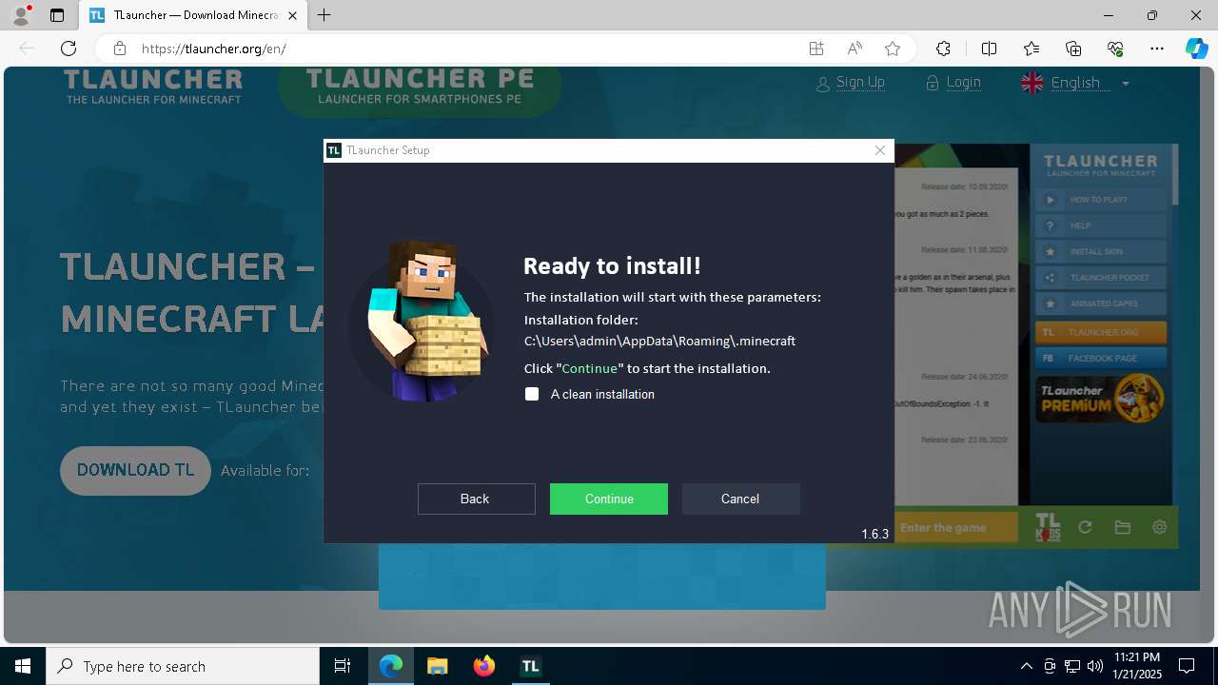
Task: View site information lock icon
Action: pyautogui.click(x=119, y=49)
